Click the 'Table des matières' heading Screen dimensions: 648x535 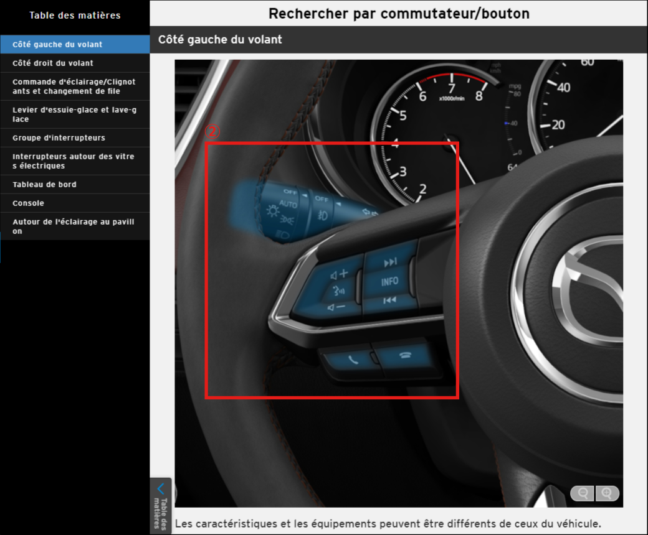[75, 16]
